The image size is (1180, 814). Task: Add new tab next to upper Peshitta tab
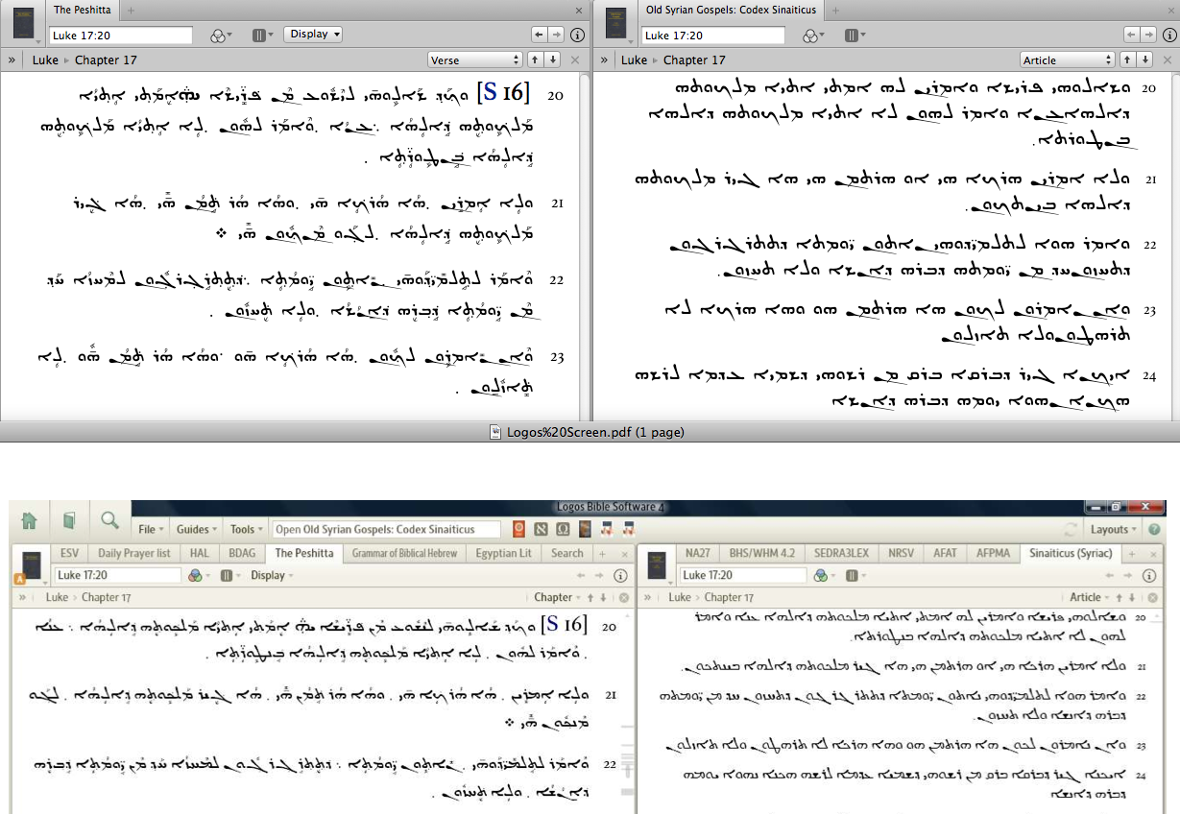click(131, 11)
